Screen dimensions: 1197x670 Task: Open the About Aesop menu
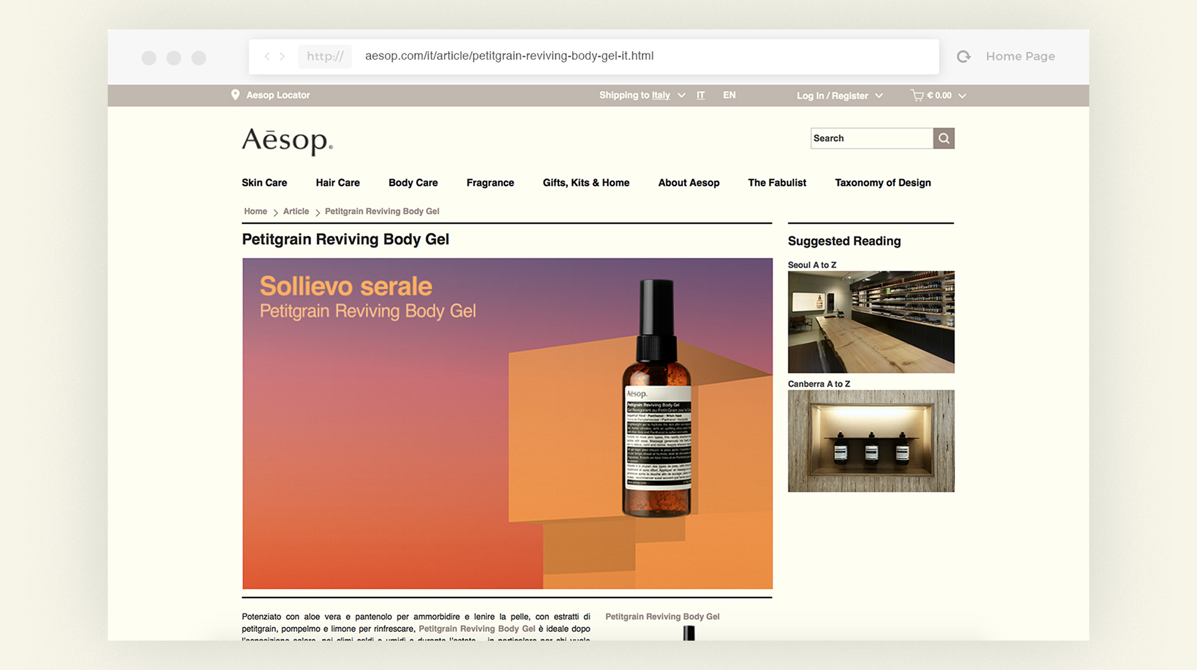689,182
